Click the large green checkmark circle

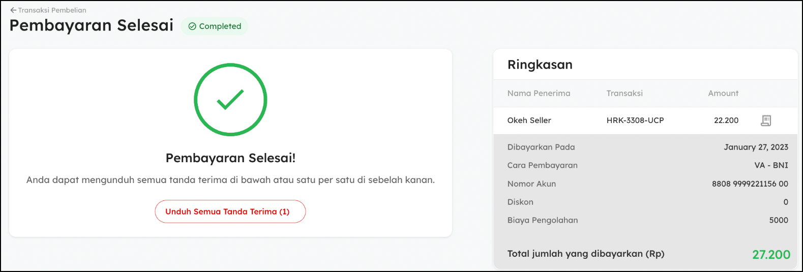[230, 100]
